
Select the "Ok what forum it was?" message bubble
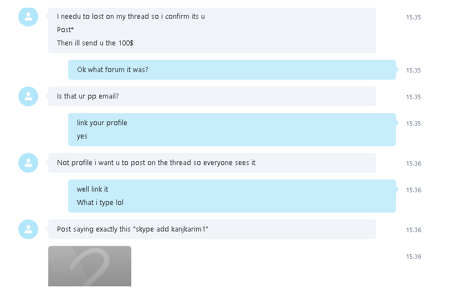[232, 70]
